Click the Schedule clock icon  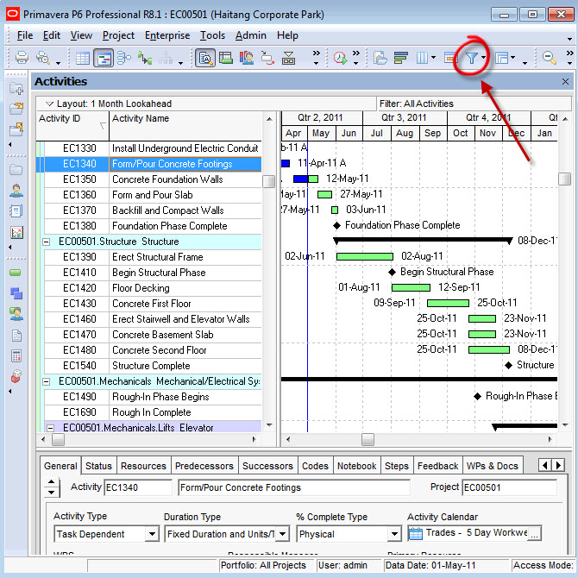[340, 58]
